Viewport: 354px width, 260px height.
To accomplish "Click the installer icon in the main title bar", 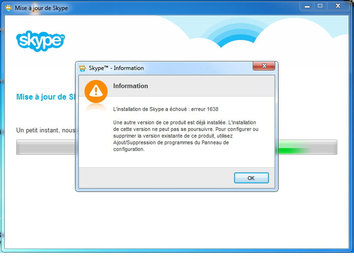I will [8, 8].
